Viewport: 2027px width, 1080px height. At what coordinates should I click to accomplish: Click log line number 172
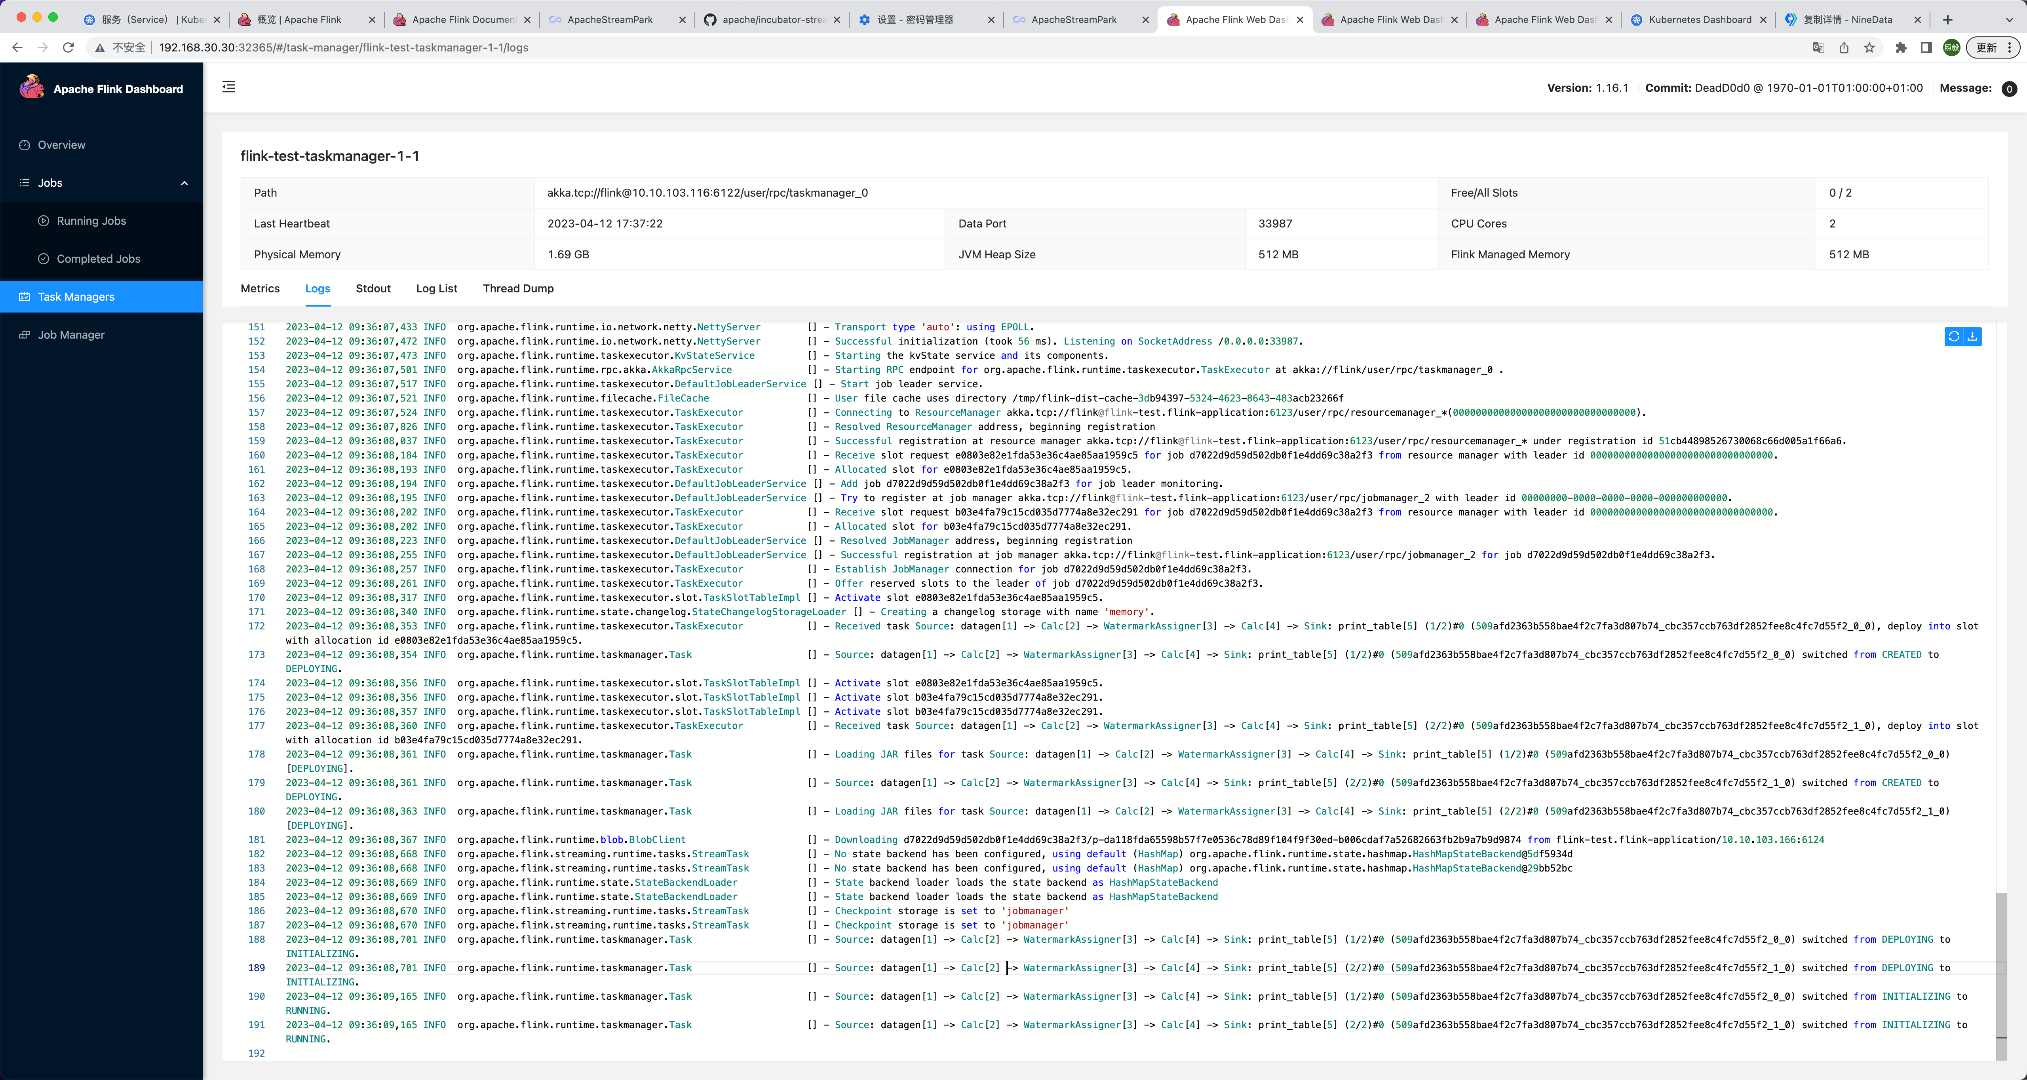(x=257, y=627)
